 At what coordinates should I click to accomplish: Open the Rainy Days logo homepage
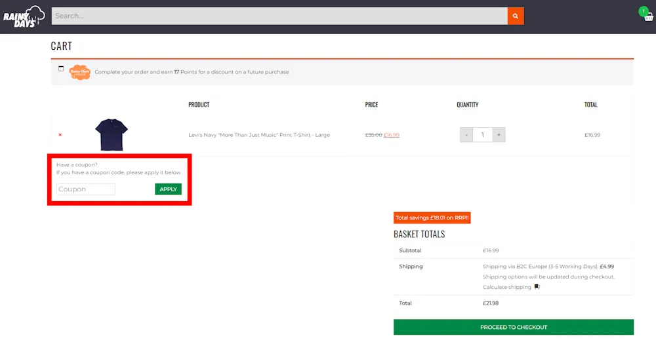pyautogui.click(x=24, y=17)
